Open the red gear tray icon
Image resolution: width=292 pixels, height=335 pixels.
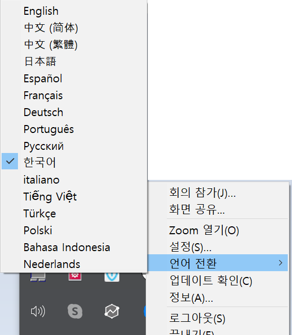pos(75,276)
